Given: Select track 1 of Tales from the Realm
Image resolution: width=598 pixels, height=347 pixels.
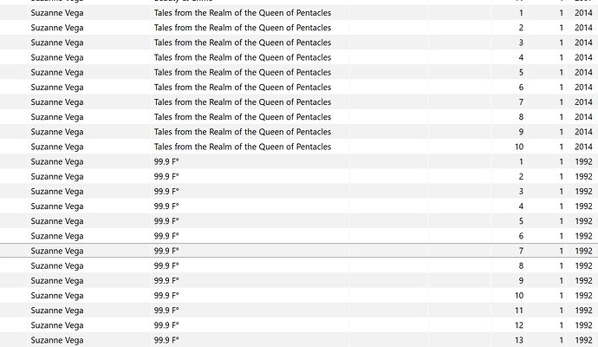Looking at the screenshot, I should [299, 13].
